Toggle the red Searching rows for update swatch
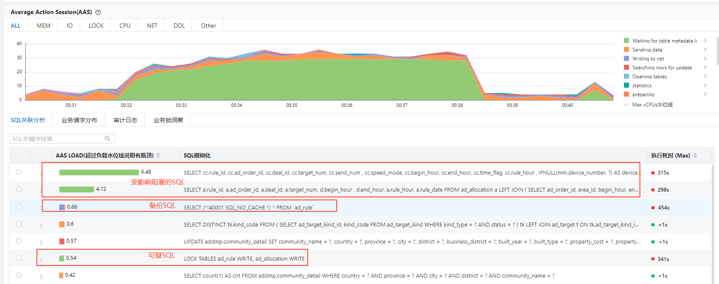Screen dimensions: 719x284 point(626,67)
